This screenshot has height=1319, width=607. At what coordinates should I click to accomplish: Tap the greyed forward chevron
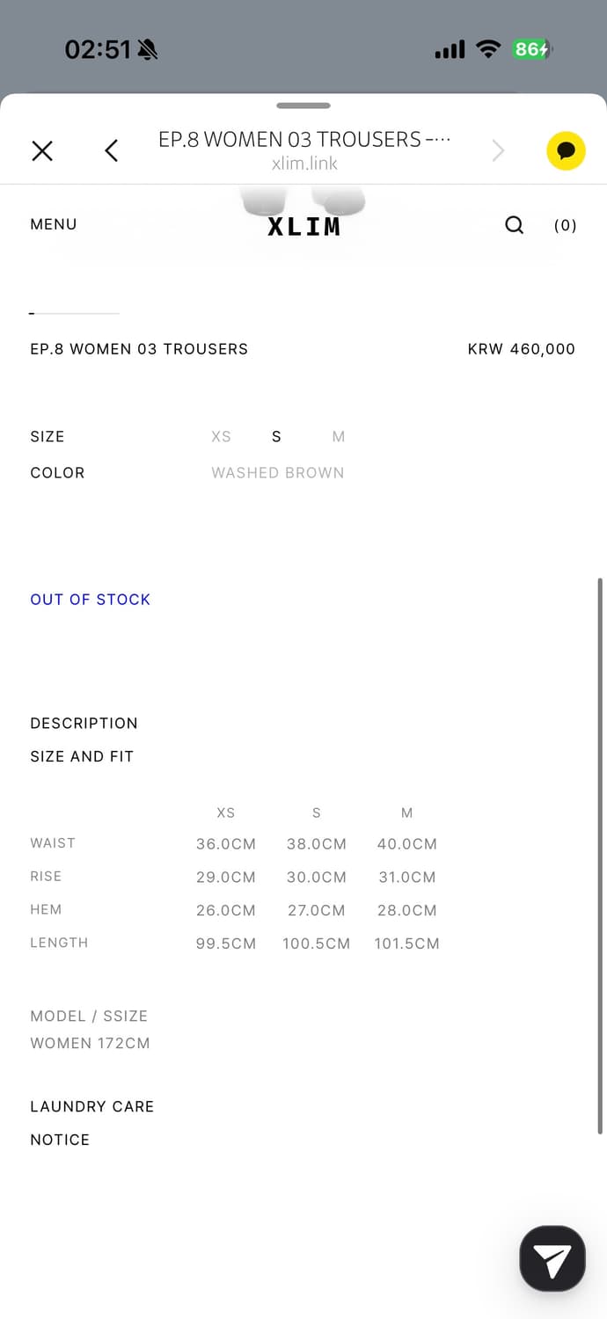click(498, 151)
